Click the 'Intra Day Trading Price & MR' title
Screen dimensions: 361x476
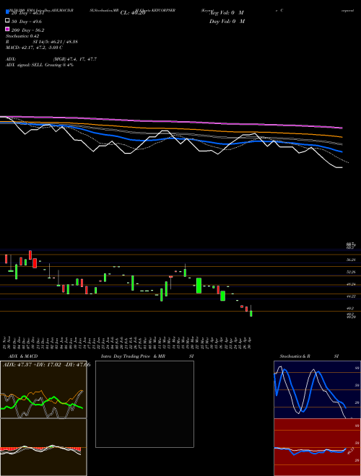(133, 356)
